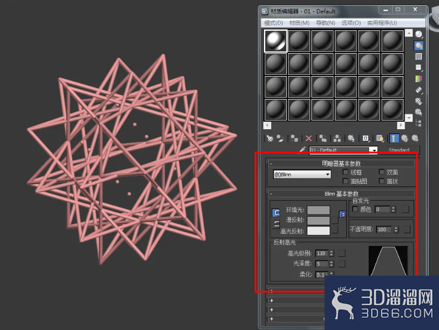This screenshot has height=330, width=439.
Task: Click the 高光级别 value field showing 119
Action: point(322,253)
